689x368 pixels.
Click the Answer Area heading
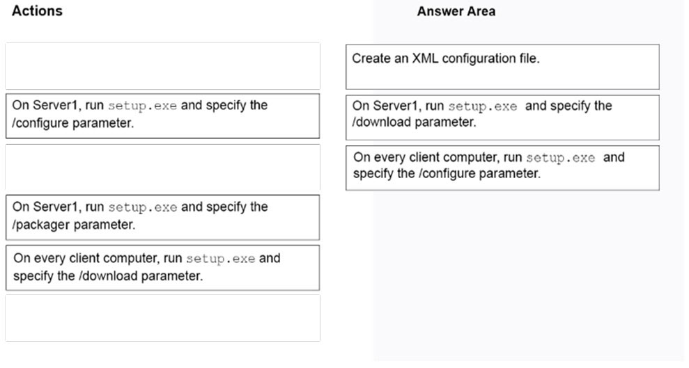(x=456, y=11)
